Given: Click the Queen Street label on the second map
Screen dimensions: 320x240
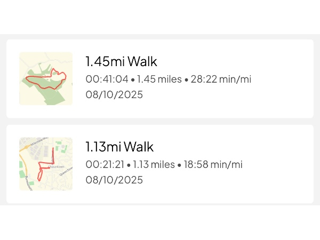Looking at the screenshot, I should click(65, 172).
